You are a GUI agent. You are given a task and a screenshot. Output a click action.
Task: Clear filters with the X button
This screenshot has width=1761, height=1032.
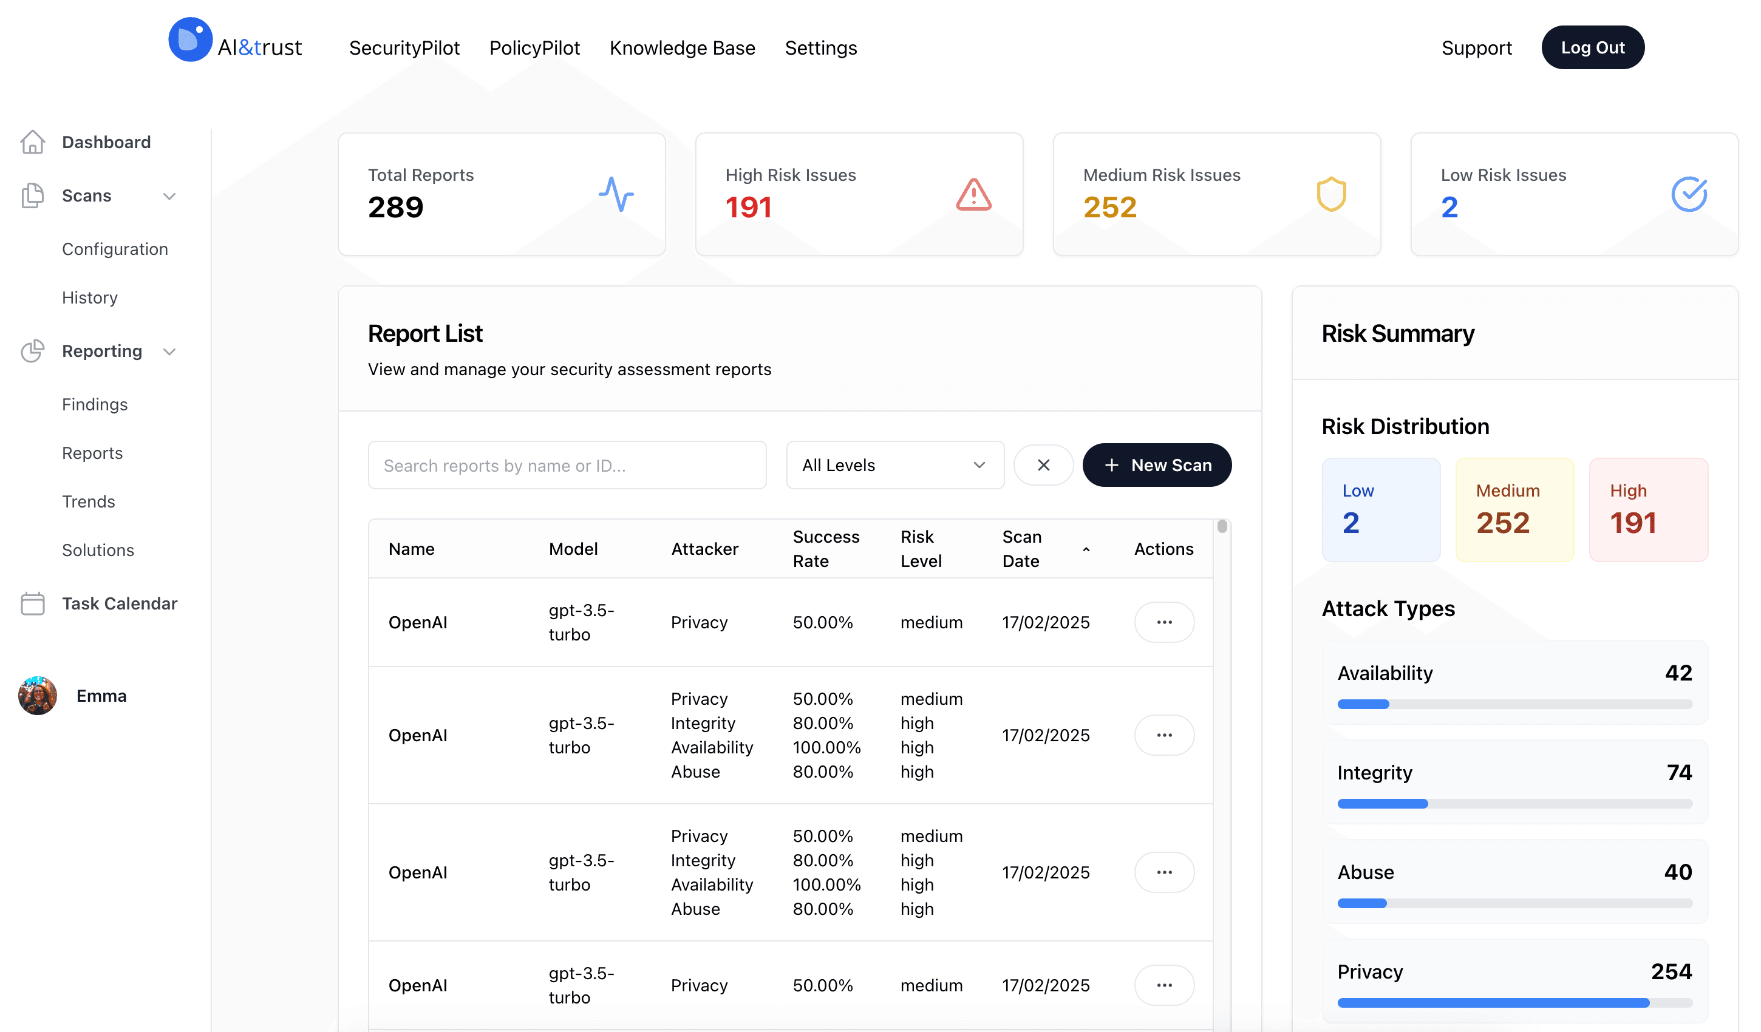(1043, 466)
